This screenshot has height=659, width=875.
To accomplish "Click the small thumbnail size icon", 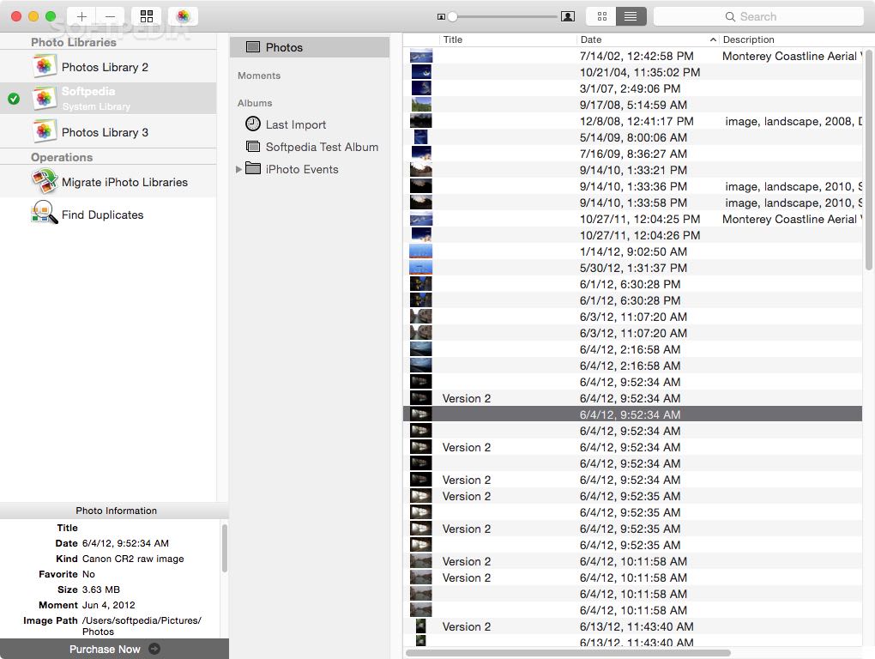I will pos(441,17).
